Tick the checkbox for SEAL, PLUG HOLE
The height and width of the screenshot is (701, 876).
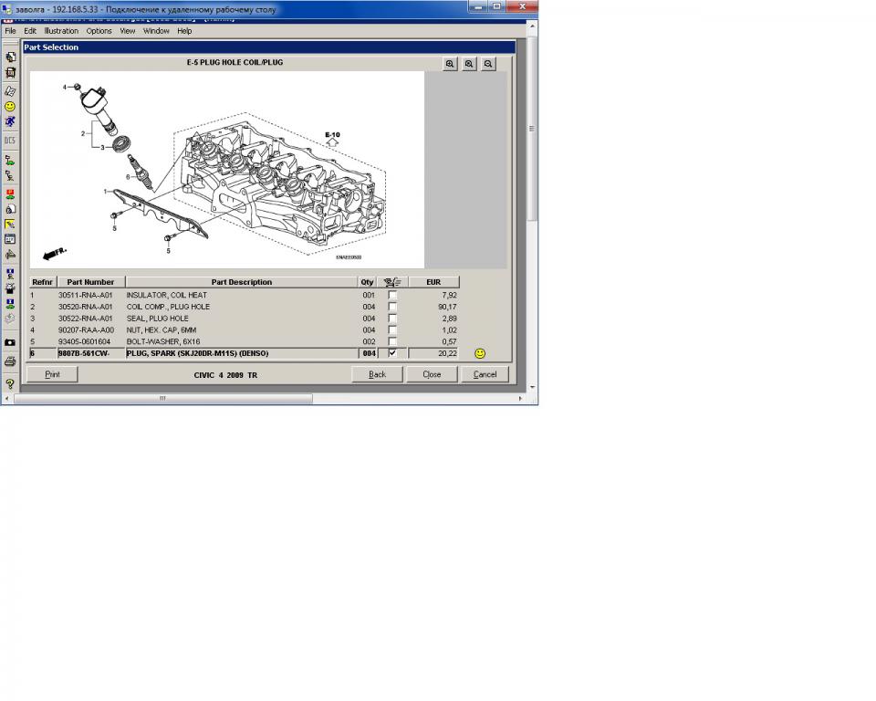point(392,319)
